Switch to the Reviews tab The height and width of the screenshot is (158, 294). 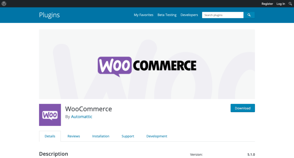coord(74,136)
